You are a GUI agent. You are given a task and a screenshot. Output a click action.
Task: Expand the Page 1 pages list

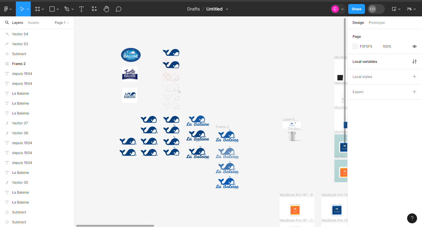pyautogui.click(x=62, y=23)
